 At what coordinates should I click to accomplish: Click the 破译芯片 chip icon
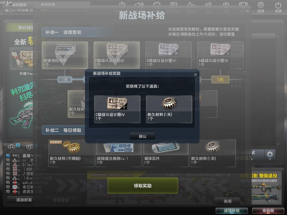[166, 147]
